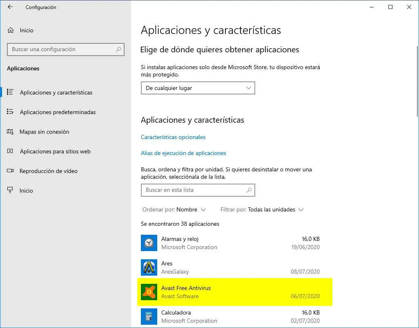Select Aplicaciones predeterminadas sidebar icon

point(10,112)
